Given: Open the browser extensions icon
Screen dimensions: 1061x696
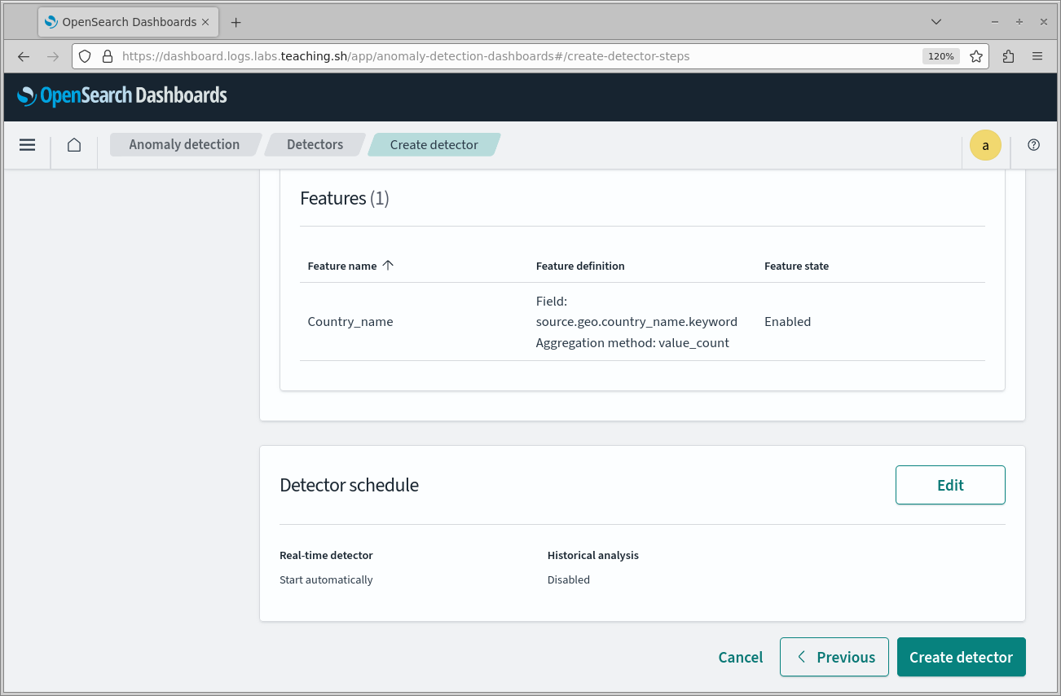Looking at the screenshot, I should click(x=1008, y=56).
